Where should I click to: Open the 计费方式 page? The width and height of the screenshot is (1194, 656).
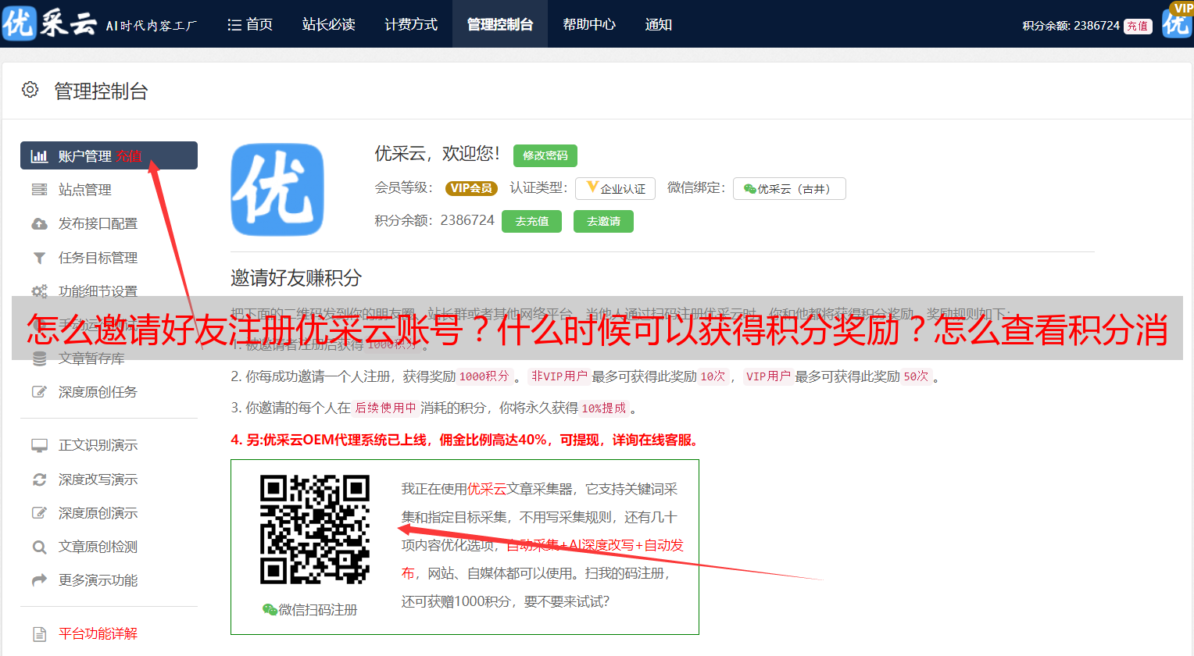coord(411,24)
